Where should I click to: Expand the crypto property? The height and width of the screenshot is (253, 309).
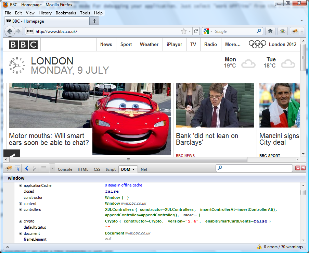coord(20,221)
